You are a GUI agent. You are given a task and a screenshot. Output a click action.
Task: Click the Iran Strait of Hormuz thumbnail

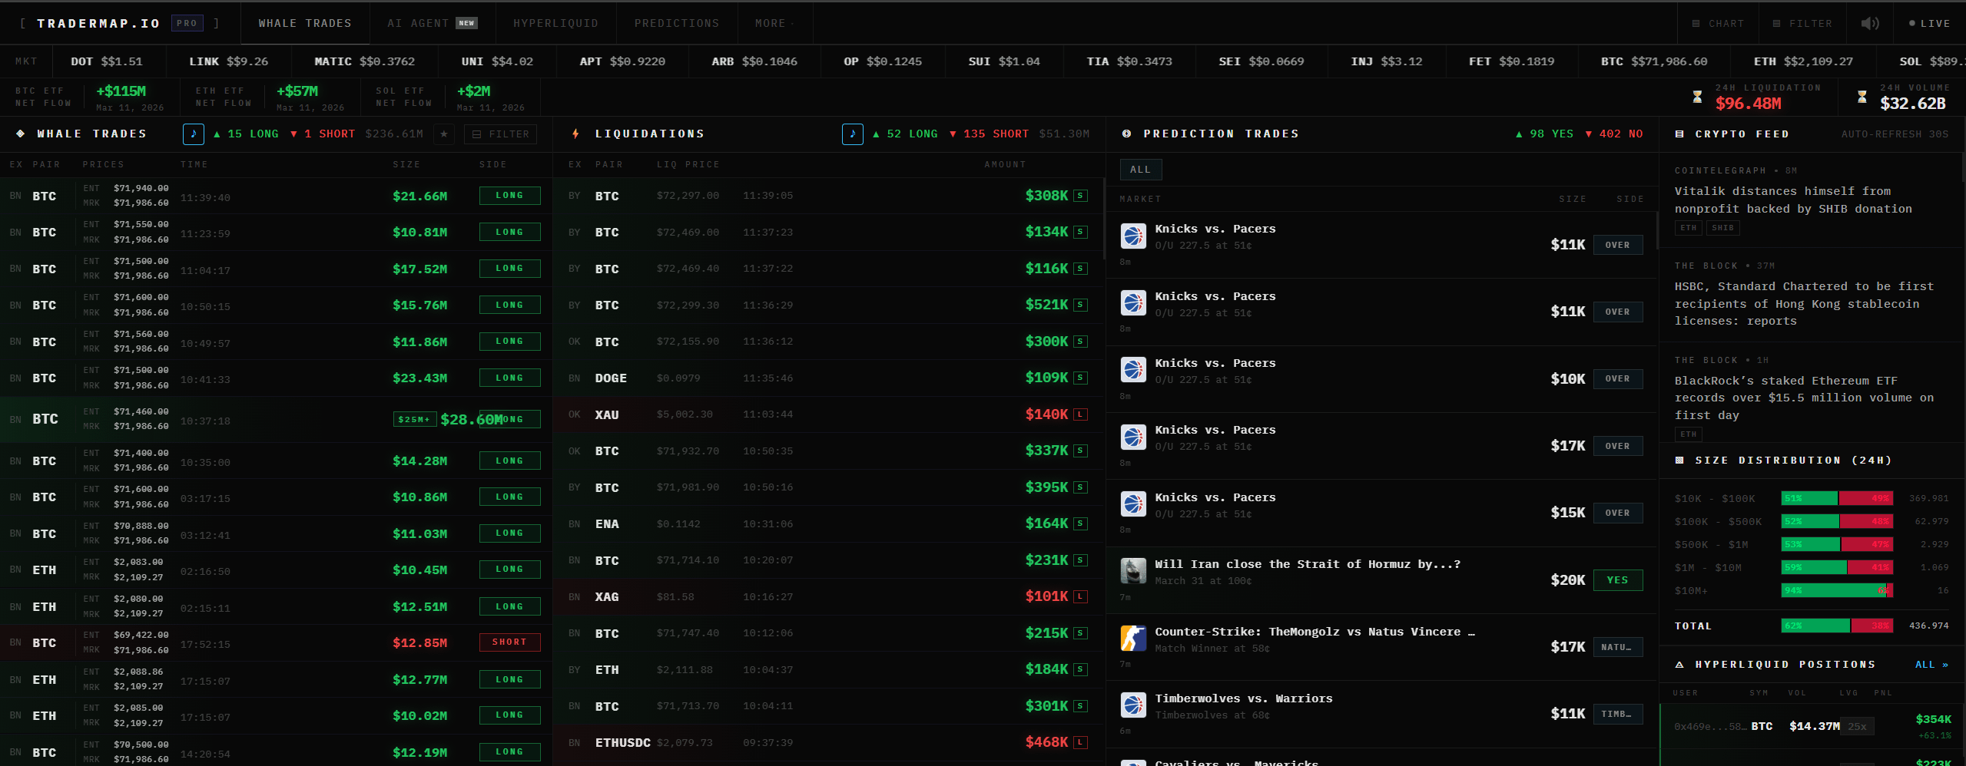pyautogui.click(x=1133, y=571)
